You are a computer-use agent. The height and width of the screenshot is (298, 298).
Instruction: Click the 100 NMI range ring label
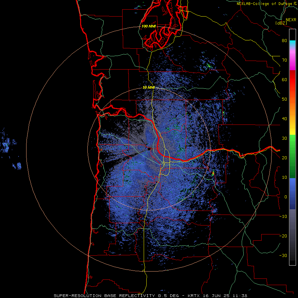point(149,26)
